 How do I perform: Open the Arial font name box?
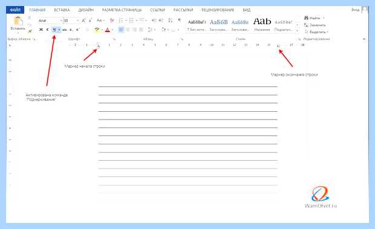coord(50,21)
